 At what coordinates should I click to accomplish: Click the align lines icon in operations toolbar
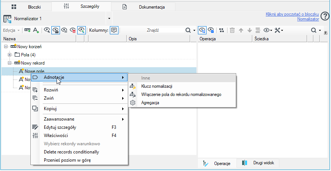pyautogui.click(x=258, y=30)
